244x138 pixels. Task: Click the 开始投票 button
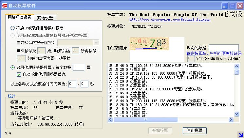coord(160,130)
